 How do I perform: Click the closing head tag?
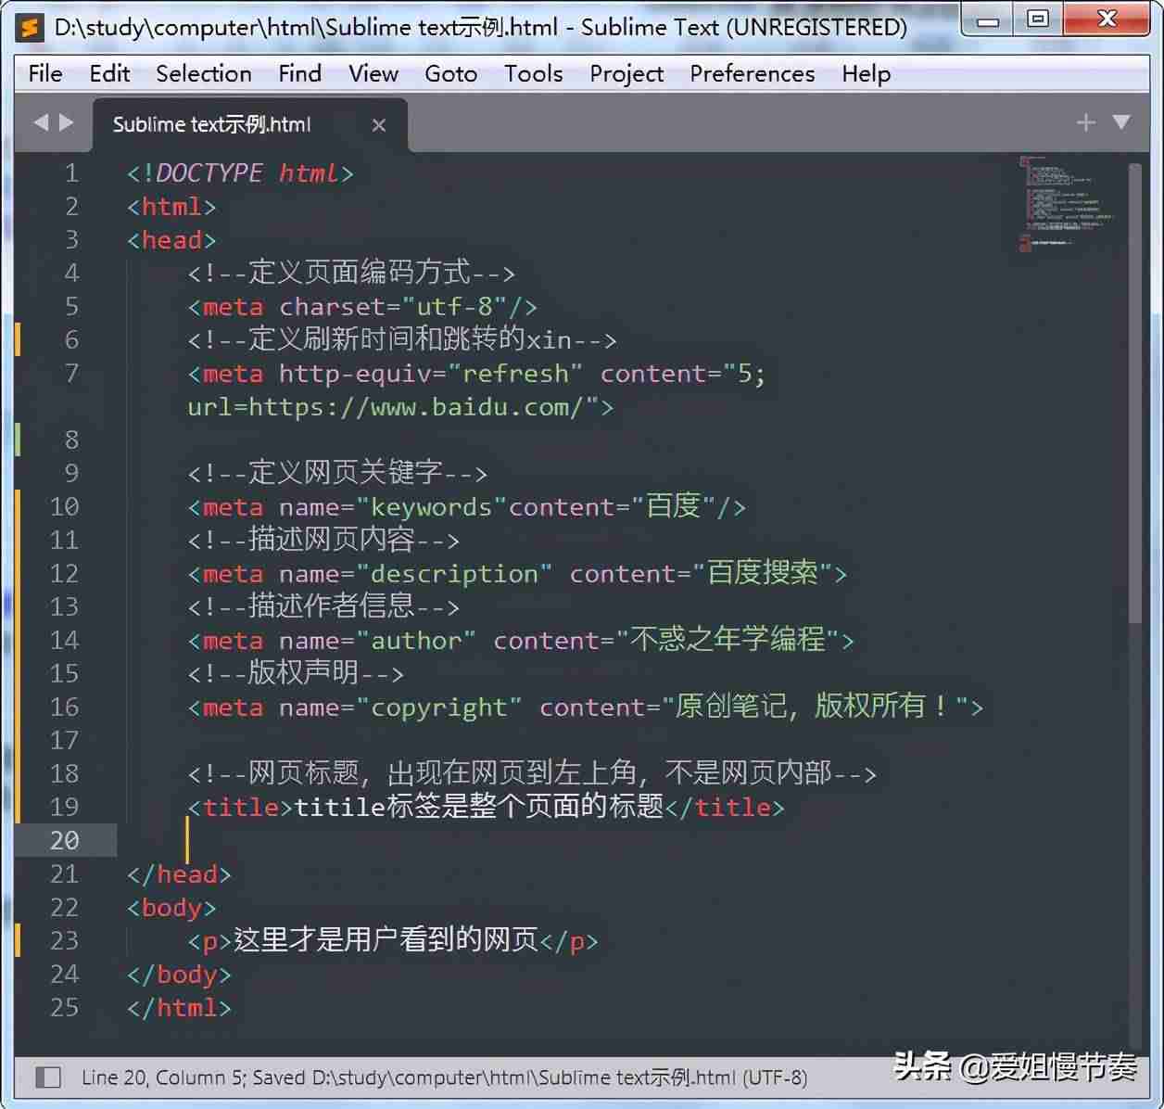[x=179, y=874]
